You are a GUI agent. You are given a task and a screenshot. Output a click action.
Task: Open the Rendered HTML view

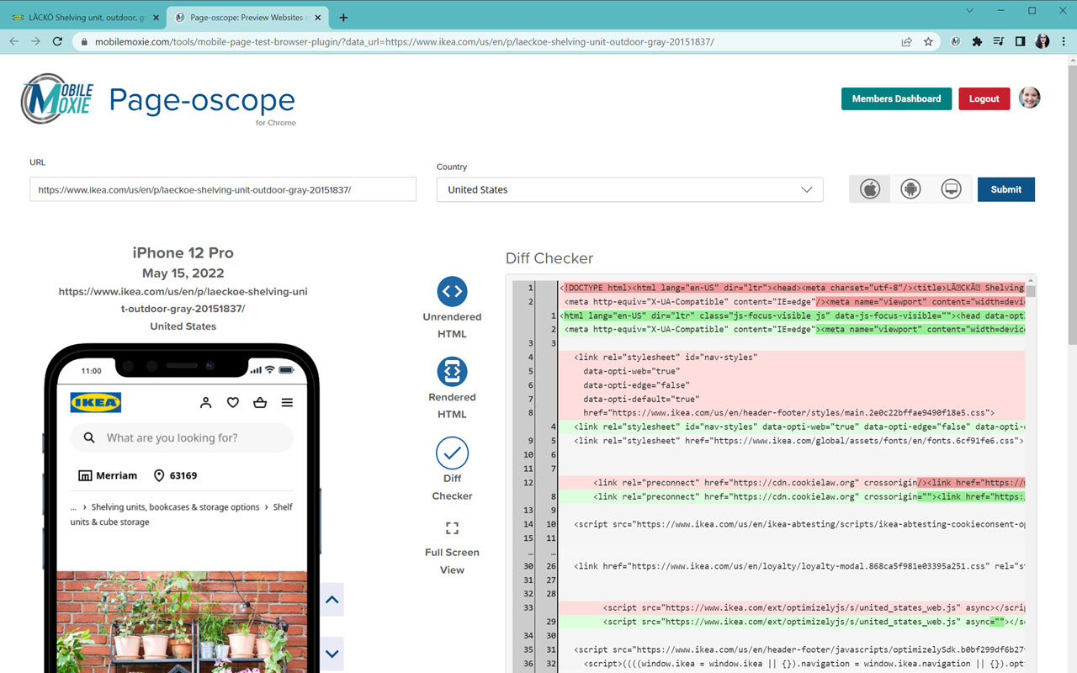click(x=452, y=370)
